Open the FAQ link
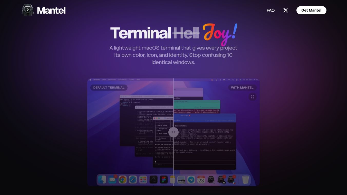 [271, 10]
